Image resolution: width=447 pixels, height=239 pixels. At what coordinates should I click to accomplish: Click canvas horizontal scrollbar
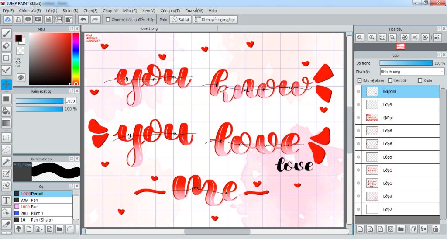pyautogui.click(x=217, y=231)
